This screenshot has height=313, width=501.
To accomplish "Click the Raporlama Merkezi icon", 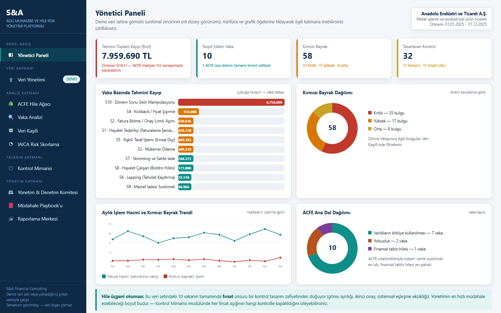I will click(11, 219).
